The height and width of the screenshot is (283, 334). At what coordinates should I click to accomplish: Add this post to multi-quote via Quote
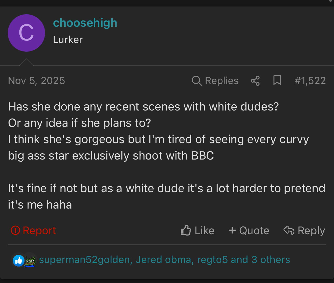tap(254, 230)
